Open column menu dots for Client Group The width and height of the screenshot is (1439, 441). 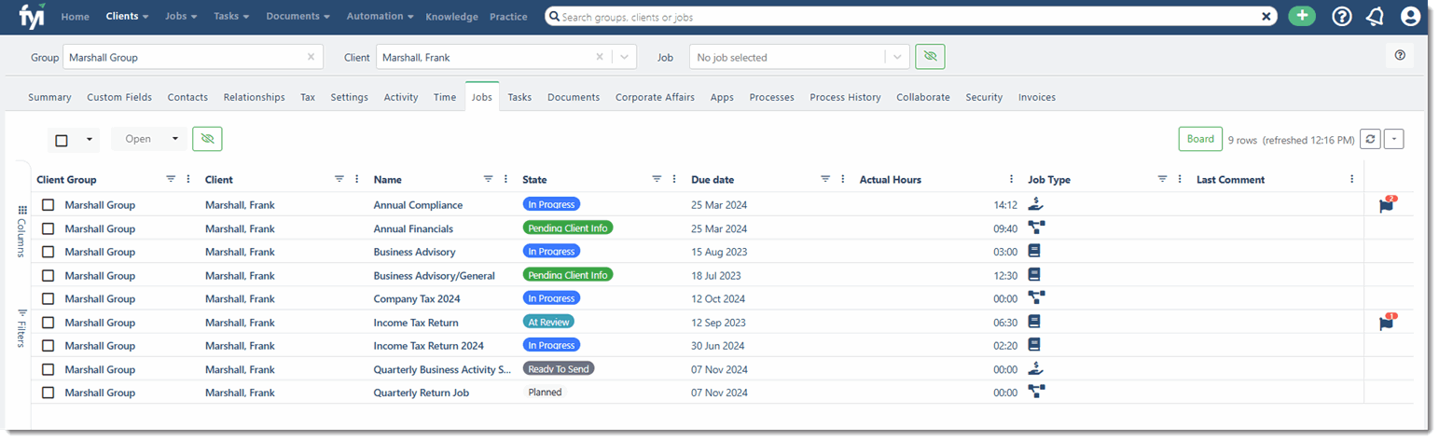point(188,179)
